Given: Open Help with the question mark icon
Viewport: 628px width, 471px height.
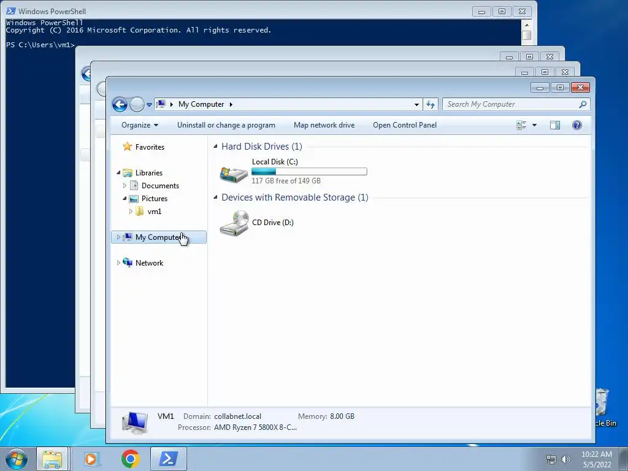Looking at the screenshot, I should [x=576, y=125].
